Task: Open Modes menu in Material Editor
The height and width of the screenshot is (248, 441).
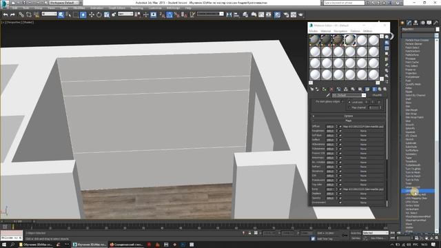Action: click(x=314, y=31)
